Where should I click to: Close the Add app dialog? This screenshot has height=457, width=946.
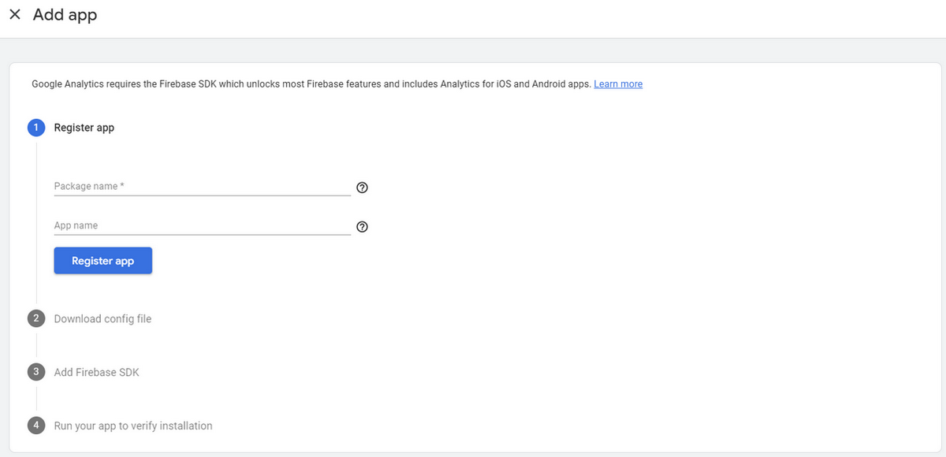click(15, 15)
